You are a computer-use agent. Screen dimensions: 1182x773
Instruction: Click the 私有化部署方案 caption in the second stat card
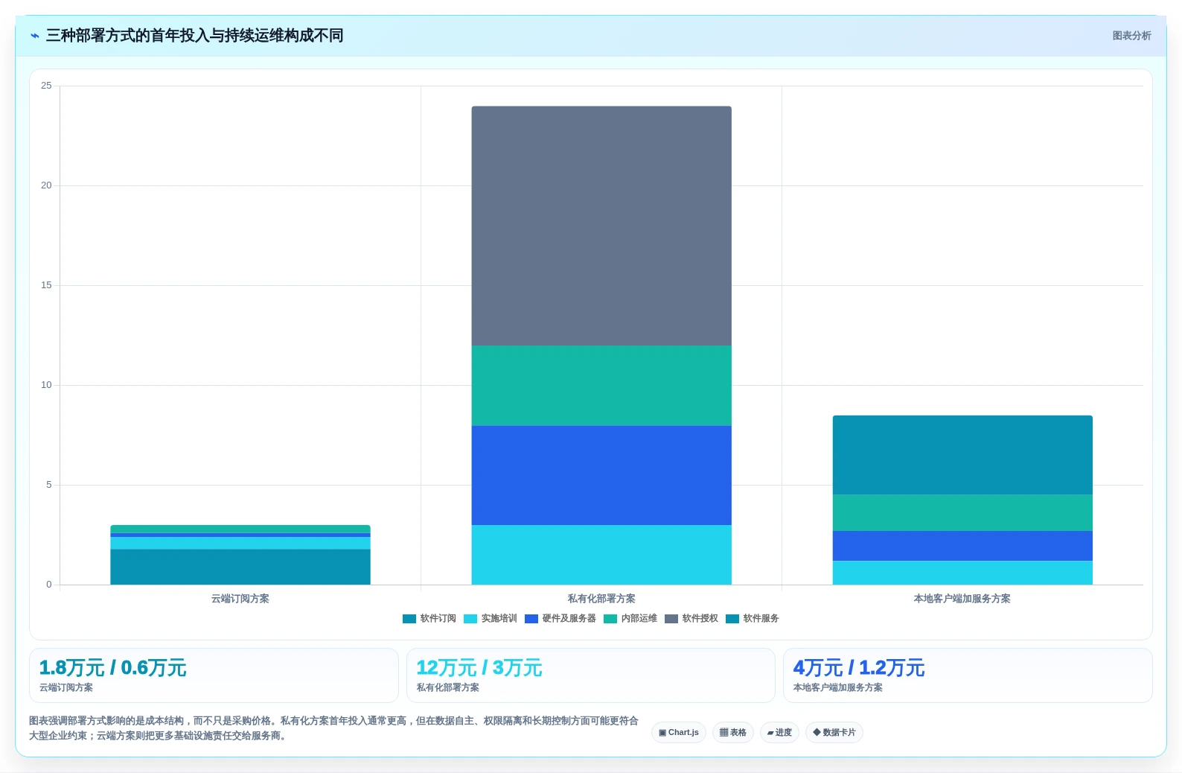coord(448,688)
